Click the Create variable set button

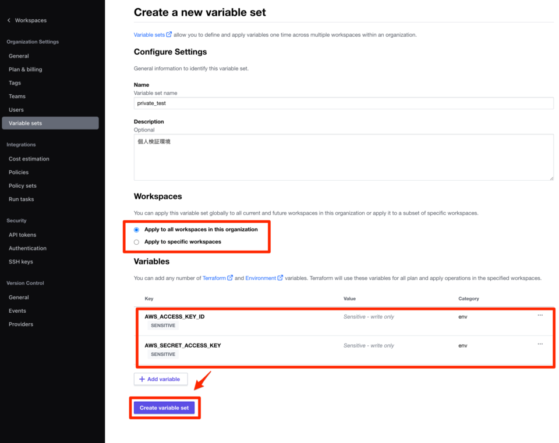pos(164,408)
